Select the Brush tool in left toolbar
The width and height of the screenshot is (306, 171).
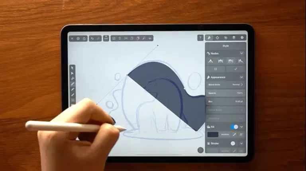(x=73, y=95)
